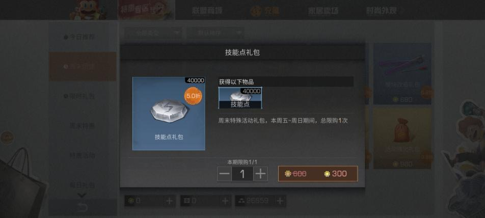This screenshot has width=485, height=218.
Task: Expand the sort order dropdown
Action: tap(215, 33)
